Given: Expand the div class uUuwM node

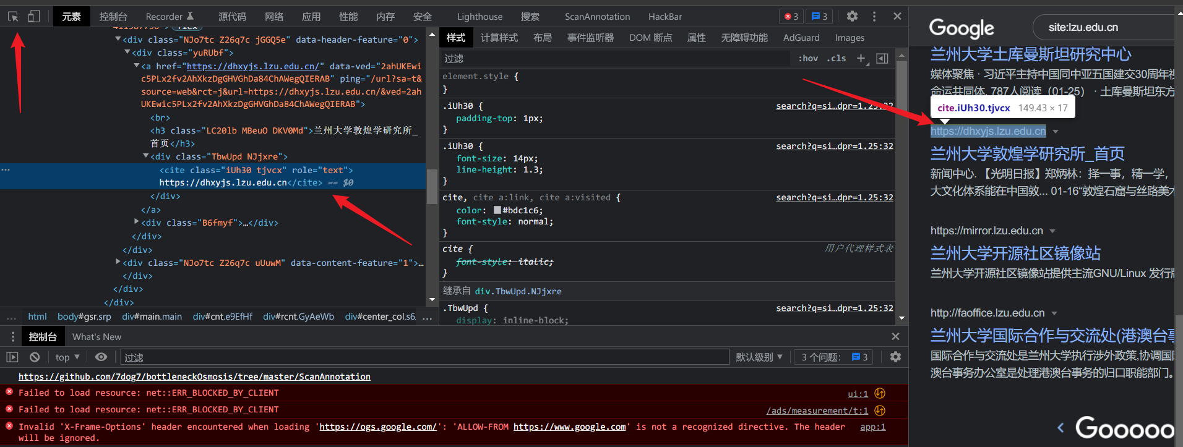Looking at the screenshot, I should coord(118,262).
